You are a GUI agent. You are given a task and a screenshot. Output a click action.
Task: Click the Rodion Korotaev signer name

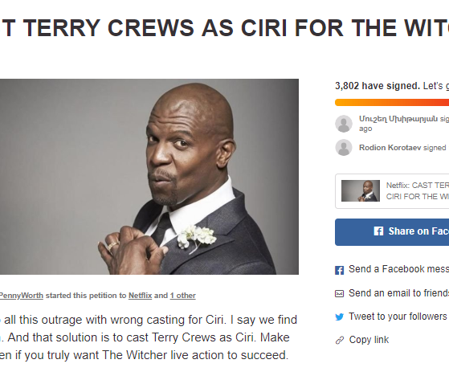pyautogui.click(x=390, y=148)
